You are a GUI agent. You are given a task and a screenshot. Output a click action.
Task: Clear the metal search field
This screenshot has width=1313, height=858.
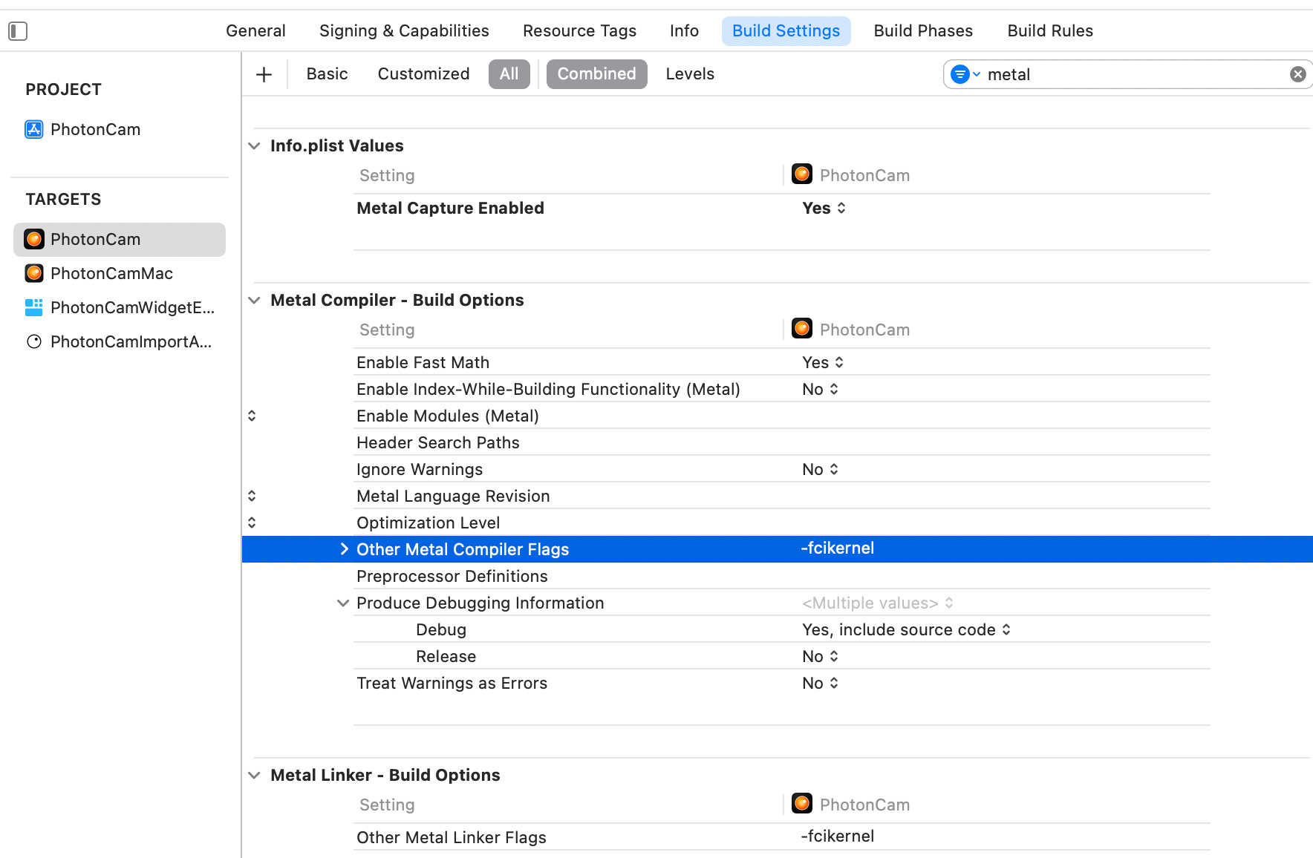[1297, 74]
